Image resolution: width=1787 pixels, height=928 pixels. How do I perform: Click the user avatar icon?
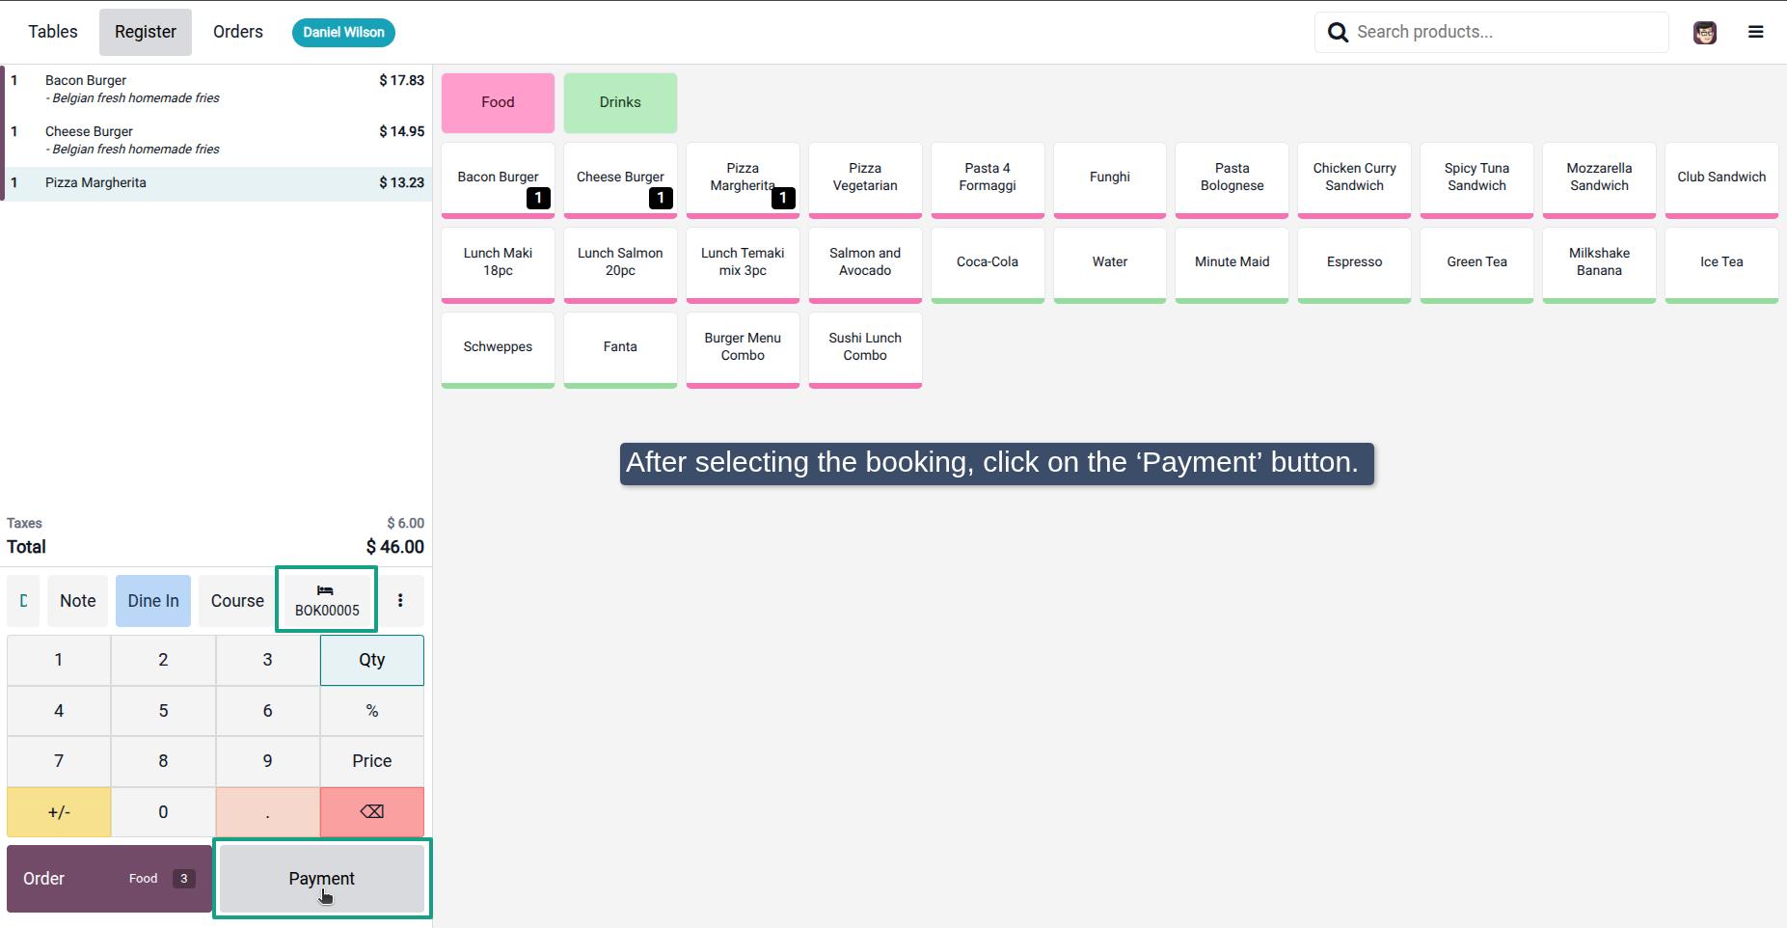tap(1704, 32)
